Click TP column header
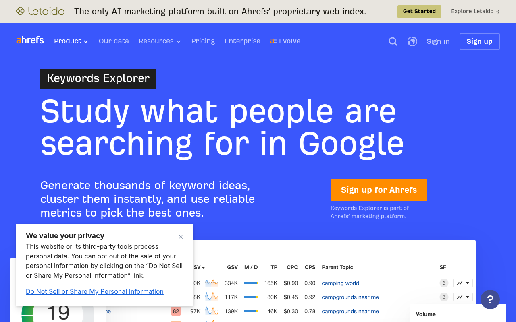 click(x=274, y=267)
